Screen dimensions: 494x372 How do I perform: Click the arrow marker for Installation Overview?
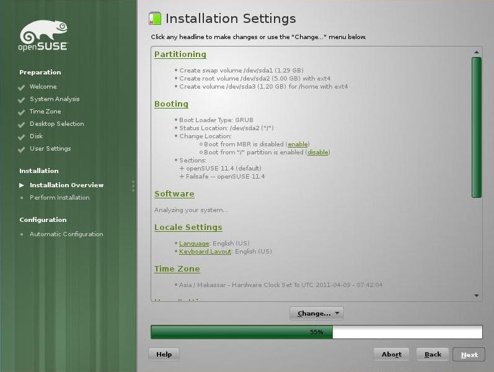pyautogui.click(x=22, y=185)
